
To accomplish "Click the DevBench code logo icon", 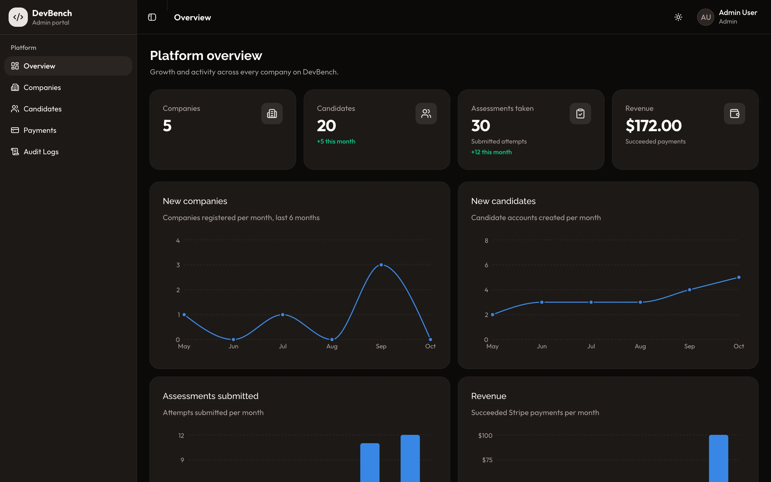I will point(18,17).
